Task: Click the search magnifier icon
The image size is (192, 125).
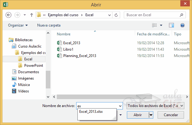Action: coord(182,15)
